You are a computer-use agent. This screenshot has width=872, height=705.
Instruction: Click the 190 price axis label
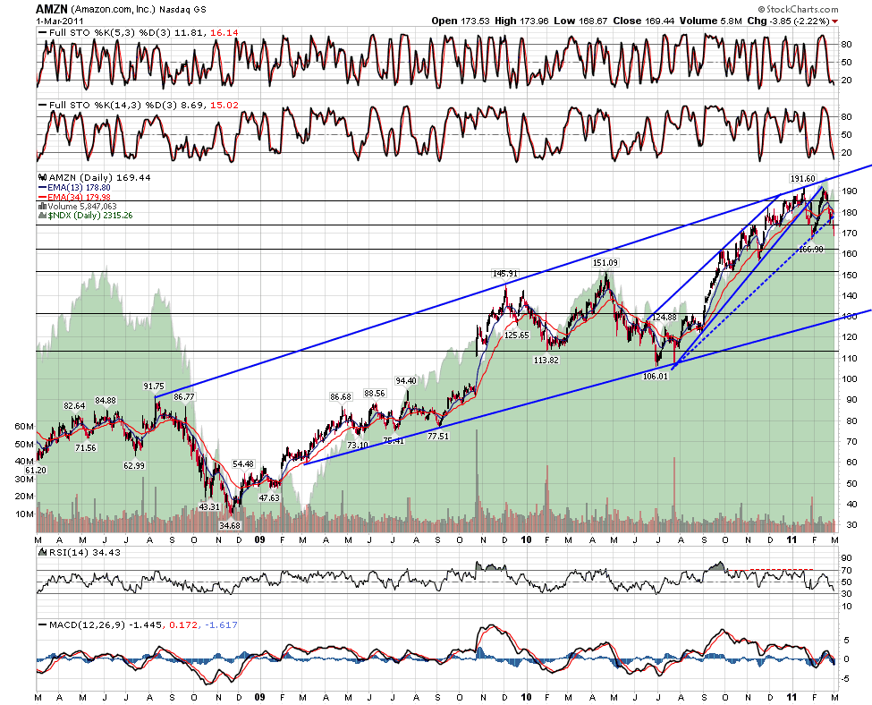(850, 191)
